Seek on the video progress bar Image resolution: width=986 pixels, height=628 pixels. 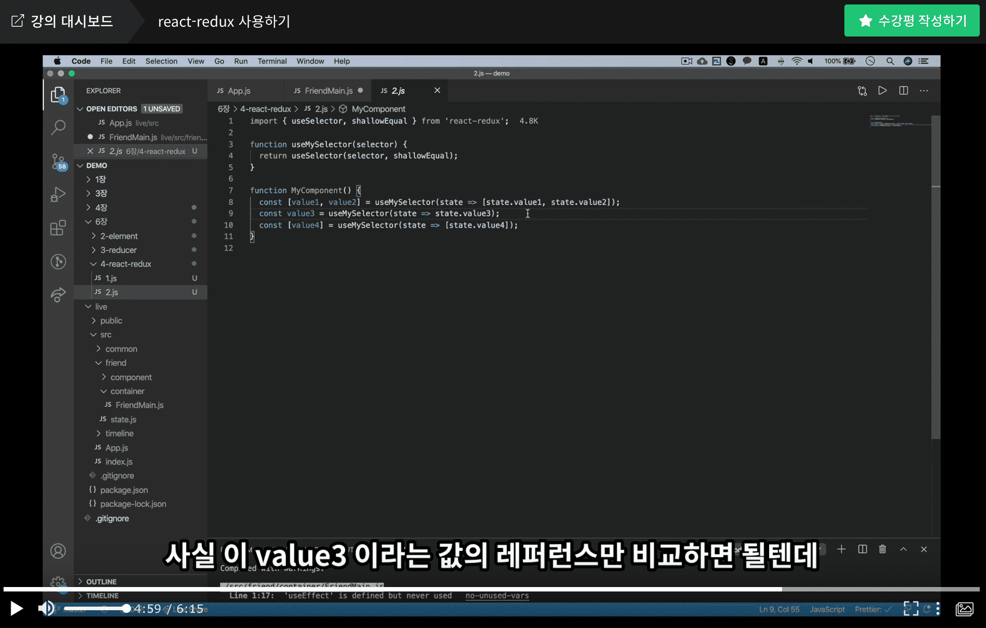pos(492,589)
